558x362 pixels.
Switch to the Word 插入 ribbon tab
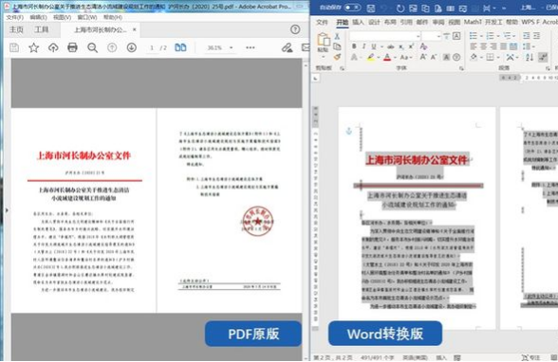pyautogui.click(x=358, y=22)
